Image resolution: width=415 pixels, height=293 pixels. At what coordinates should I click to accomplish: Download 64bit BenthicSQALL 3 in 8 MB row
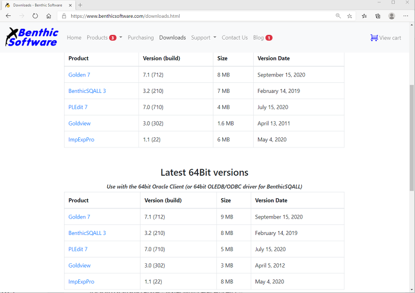coord(87,233)
